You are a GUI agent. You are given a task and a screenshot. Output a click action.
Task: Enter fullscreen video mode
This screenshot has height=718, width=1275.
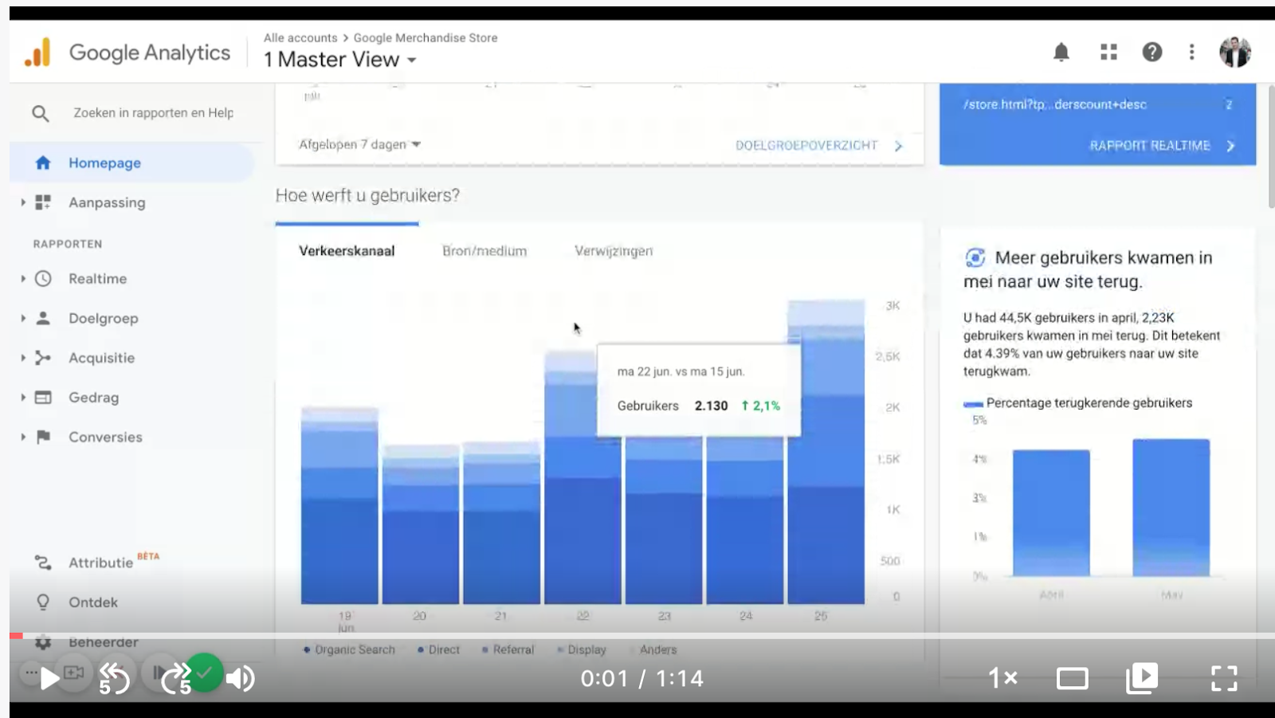1224,678
